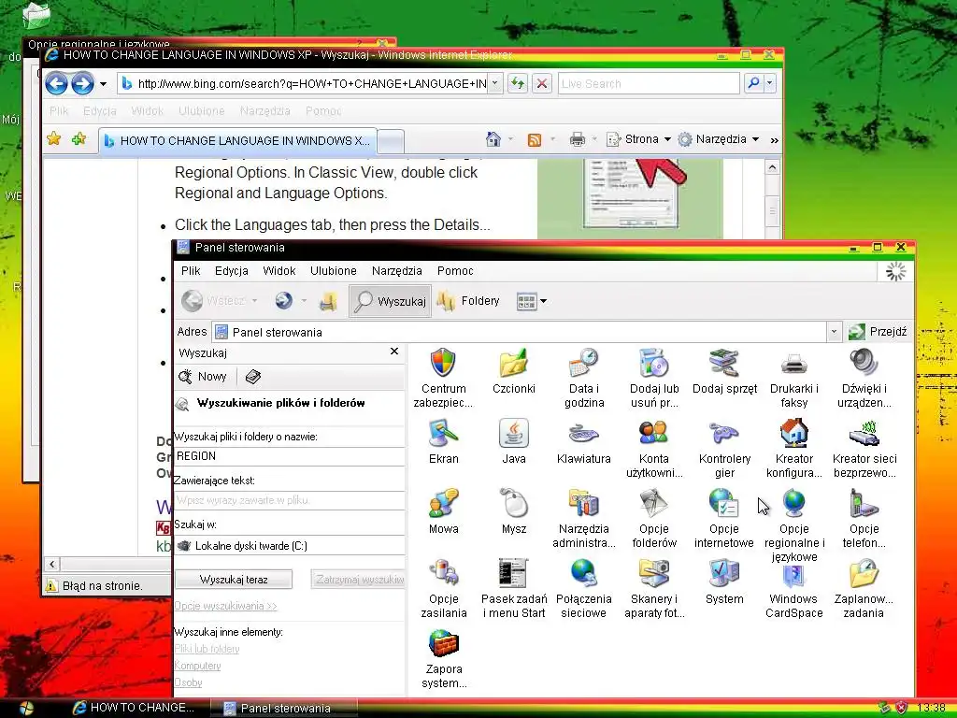Open Kontrolery gier icon

724,448
